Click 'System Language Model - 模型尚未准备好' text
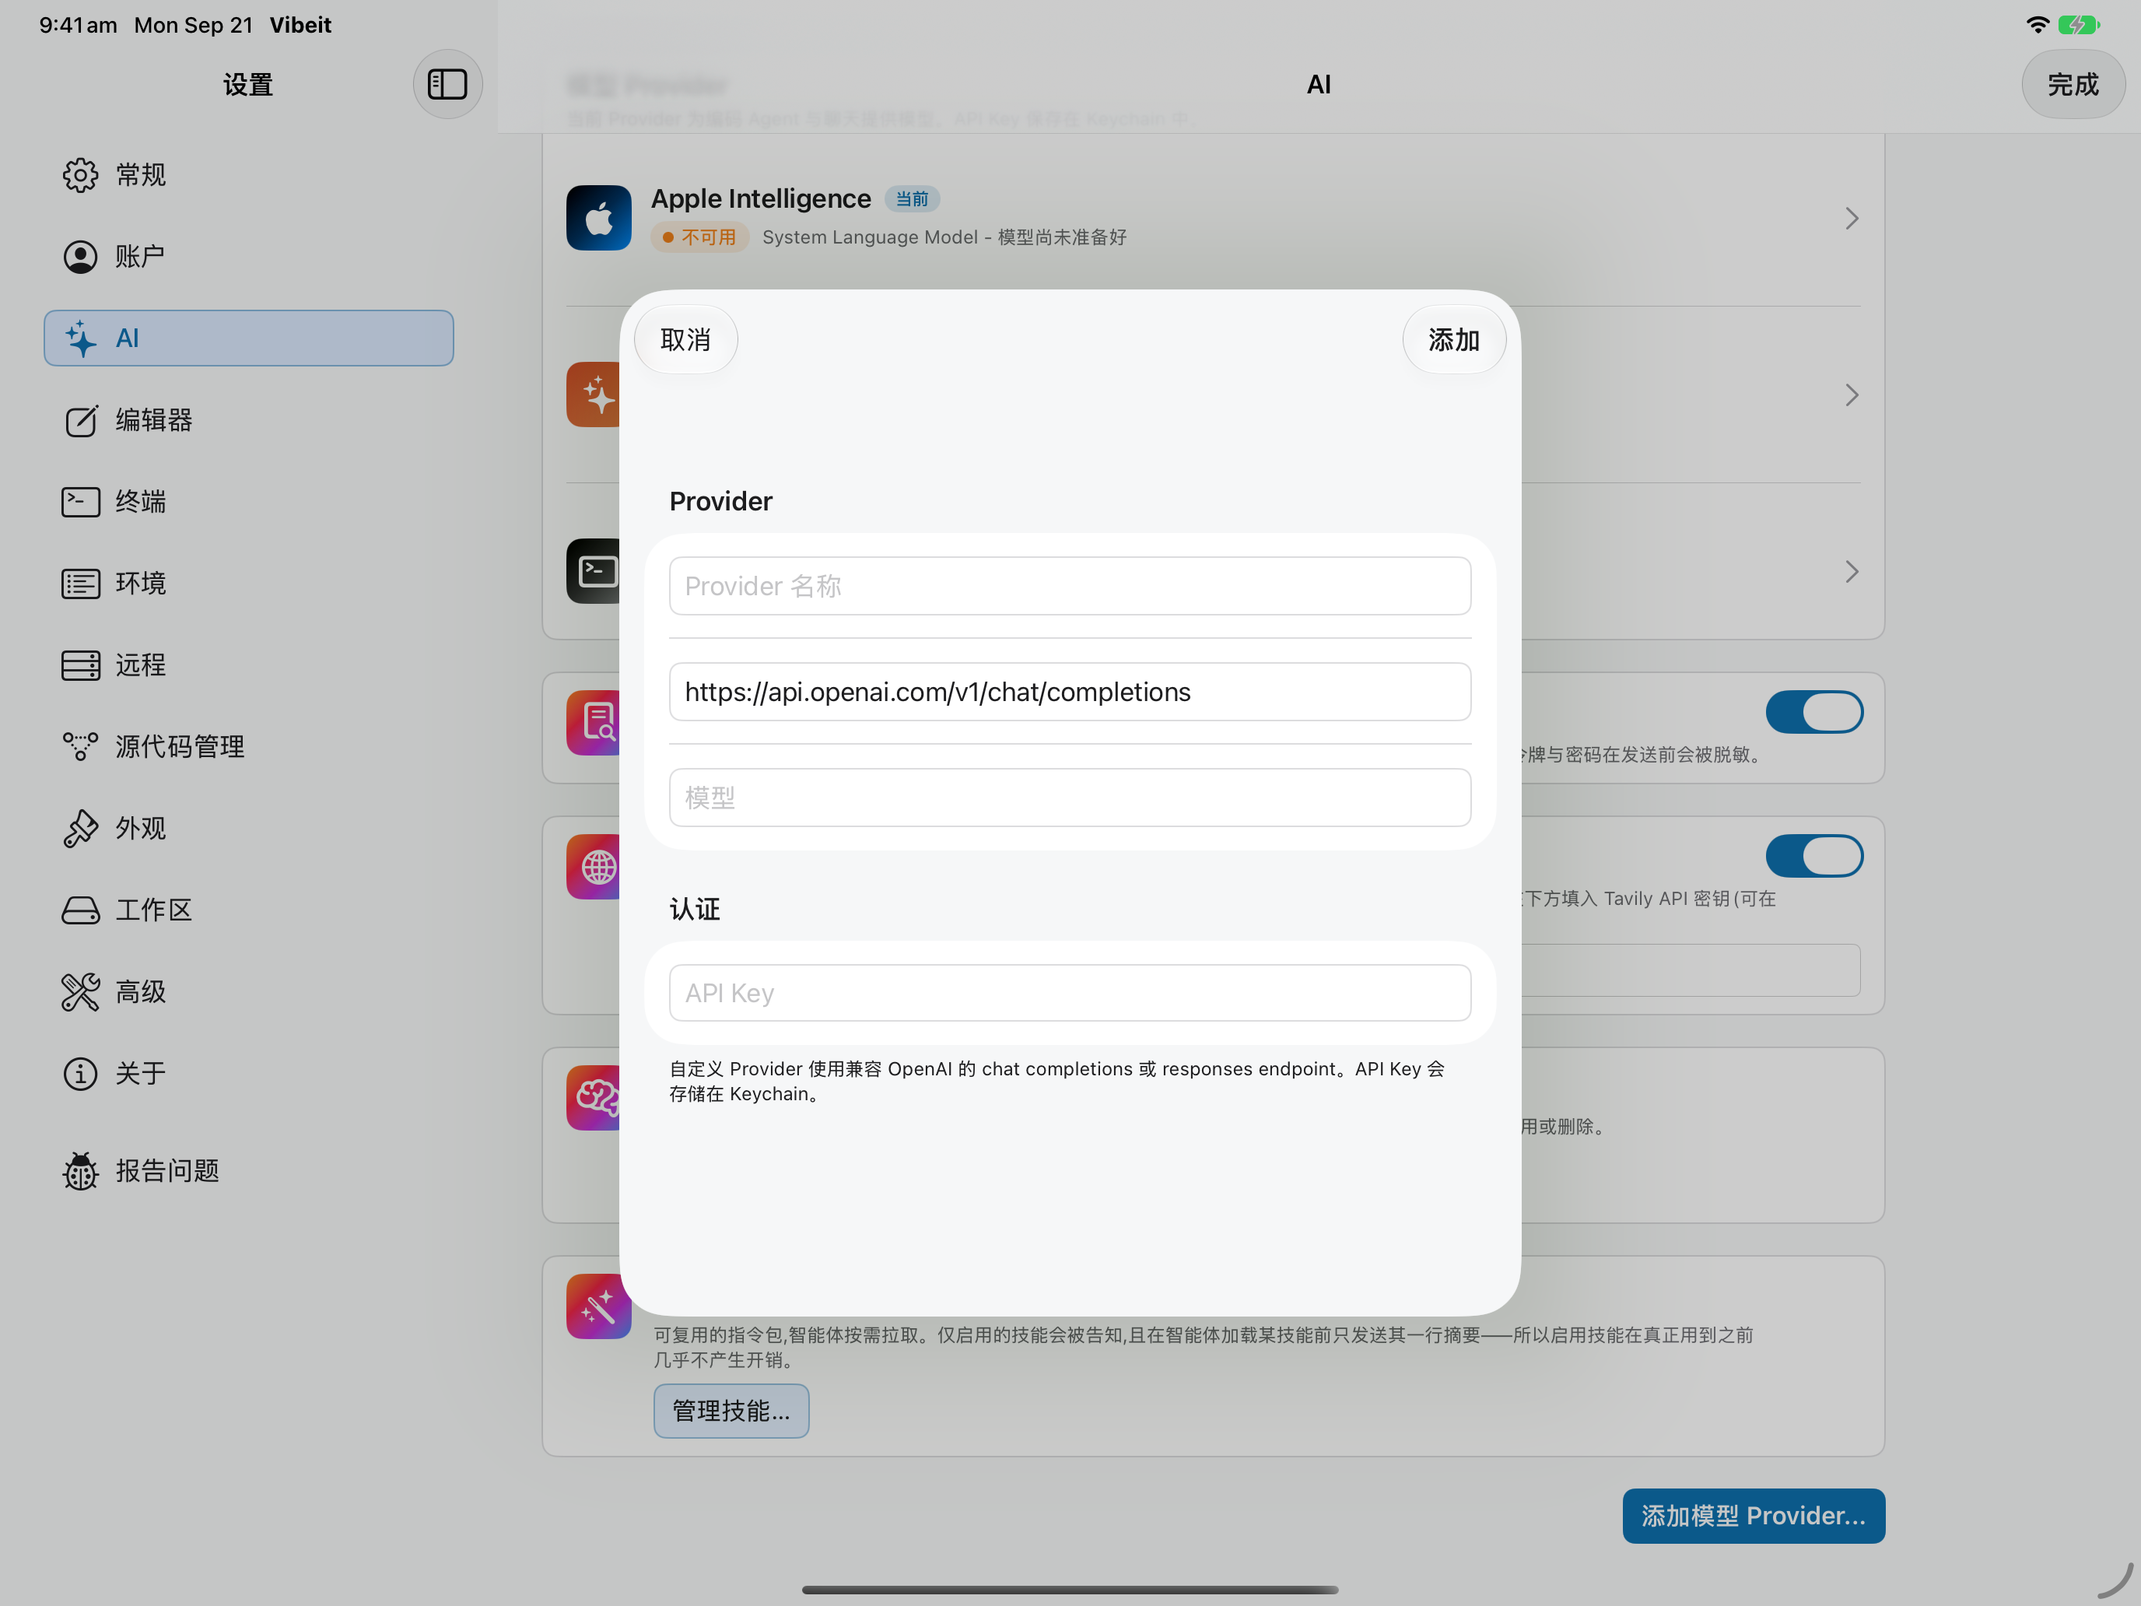The width and height of the screenshot is (2141, 1606). pyautogui.click(x=944, y=237)
